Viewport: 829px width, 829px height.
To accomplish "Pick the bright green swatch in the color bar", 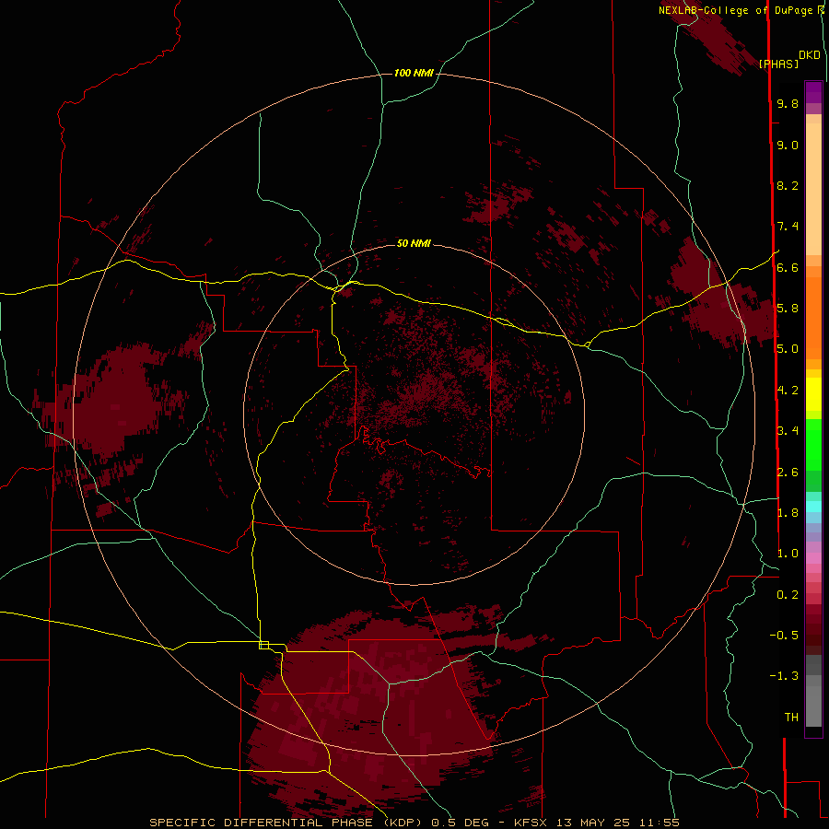I will click(813, 444).
